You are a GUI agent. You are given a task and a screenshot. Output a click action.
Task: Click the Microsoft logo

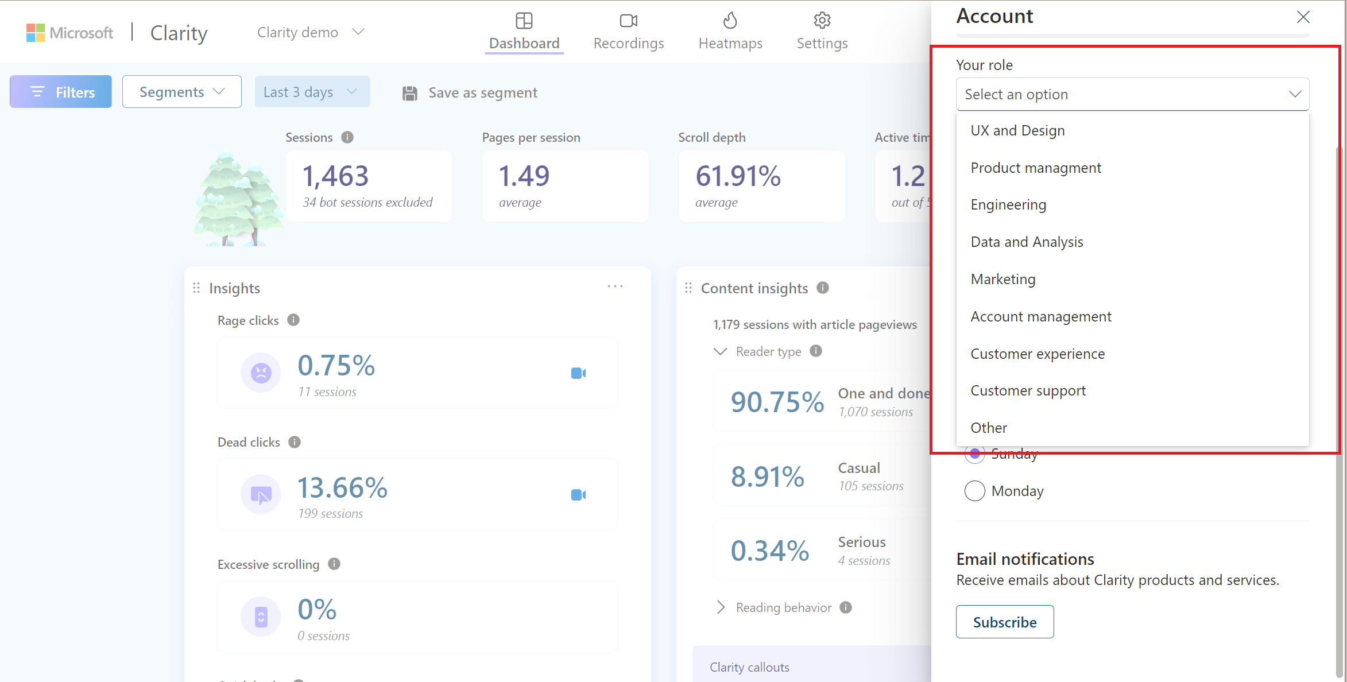pos(69,33)
